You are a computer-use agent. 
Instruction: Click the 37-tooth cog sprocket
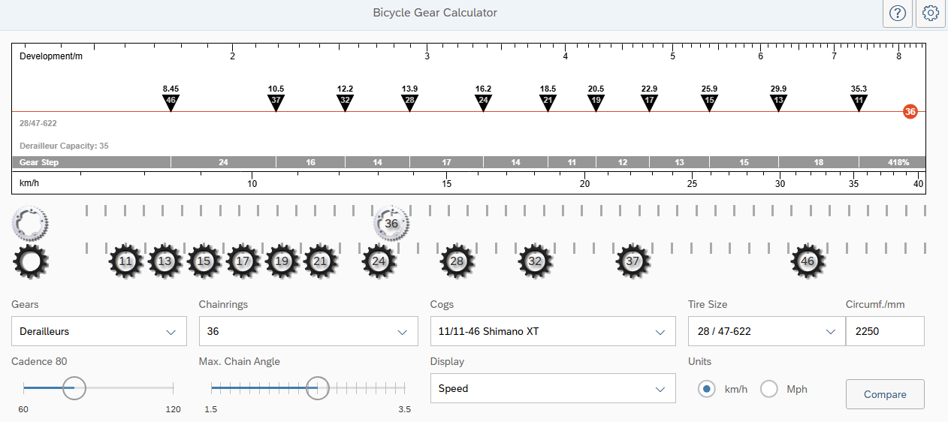pos(633,261)
